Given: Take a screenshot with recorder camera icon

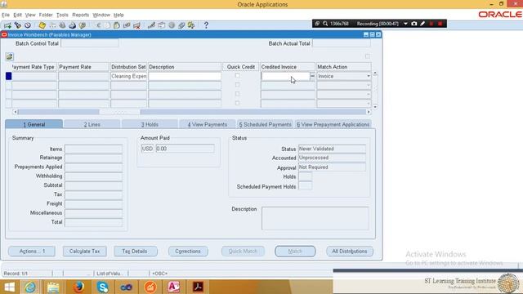Looking at the screenshot, I should point(414,24).
